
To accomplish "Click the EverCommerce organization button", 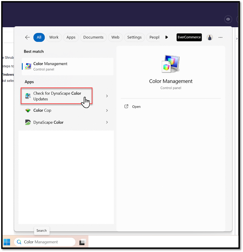I will [189, 37].
